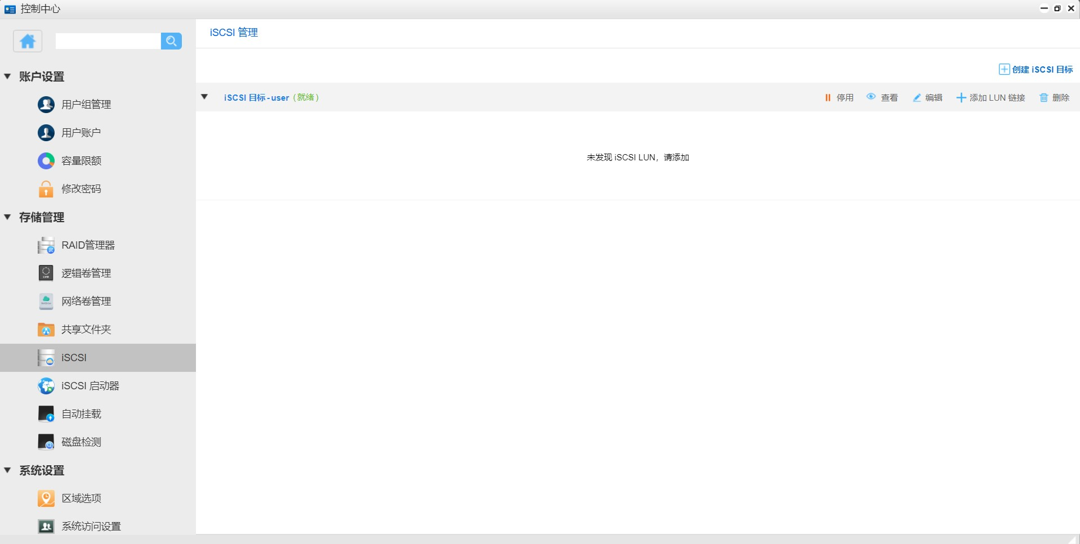Open 容量限额 in account settings
Screen dimensions: 1080x544
pos(81,161)
